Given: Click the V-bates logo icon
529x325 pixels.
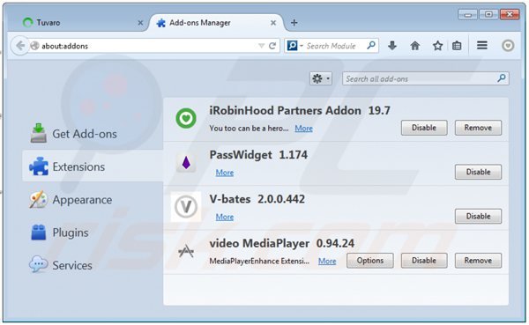Looking at the screenshot, I should click(186, 207).
